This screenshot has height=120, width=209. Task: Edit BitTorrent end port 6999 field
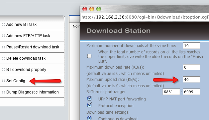[191, 92]
